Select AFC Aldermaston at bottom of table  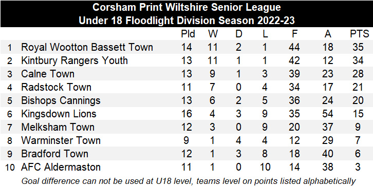pos(61,167)
